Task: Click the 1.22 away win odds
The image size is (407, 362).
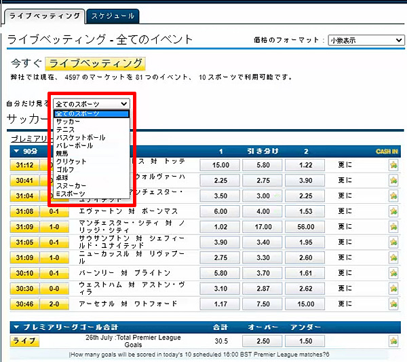Action: click(305, 165)
